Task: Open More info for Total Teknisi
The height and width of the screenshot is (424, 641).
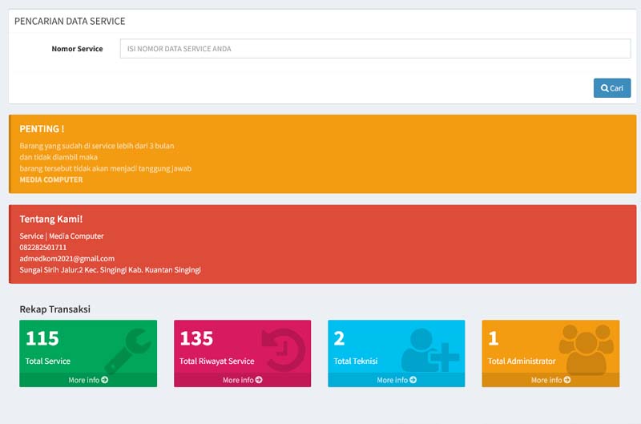Action: (393, 380)
